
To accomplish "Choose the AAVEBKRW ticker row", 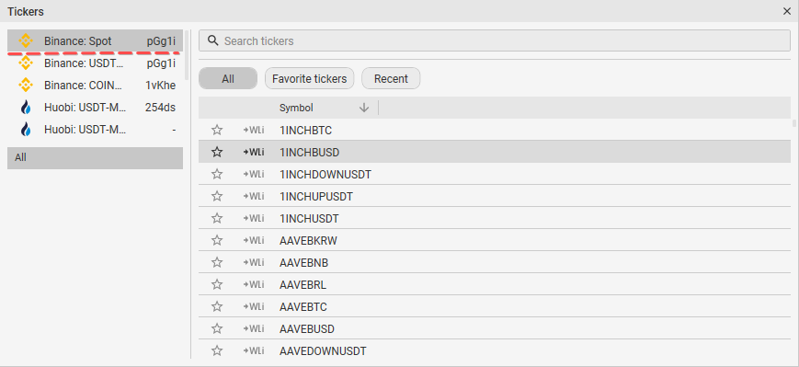I will click(495, 241).
